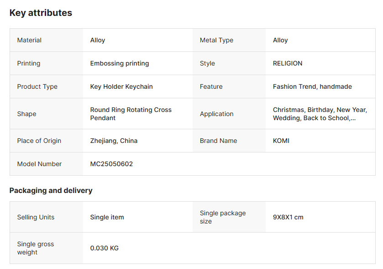
Task: Click the Product Type label
Action: pos(37,86)
